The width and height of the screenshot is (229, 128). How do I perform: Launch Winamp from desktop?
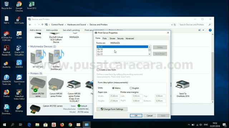[x=19, y=108]
